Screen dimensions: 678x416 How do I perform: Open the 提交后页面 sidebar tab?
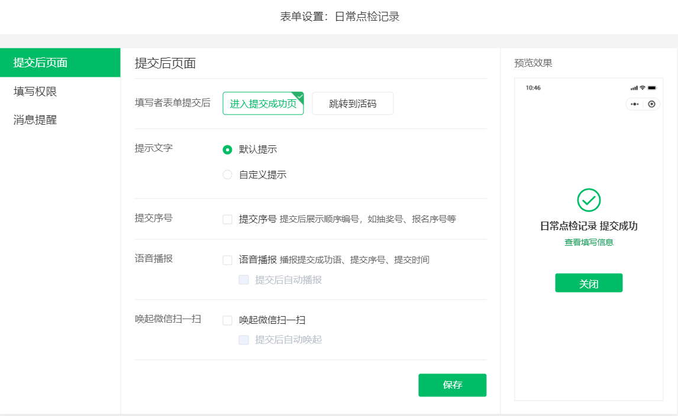pos(60,63)
